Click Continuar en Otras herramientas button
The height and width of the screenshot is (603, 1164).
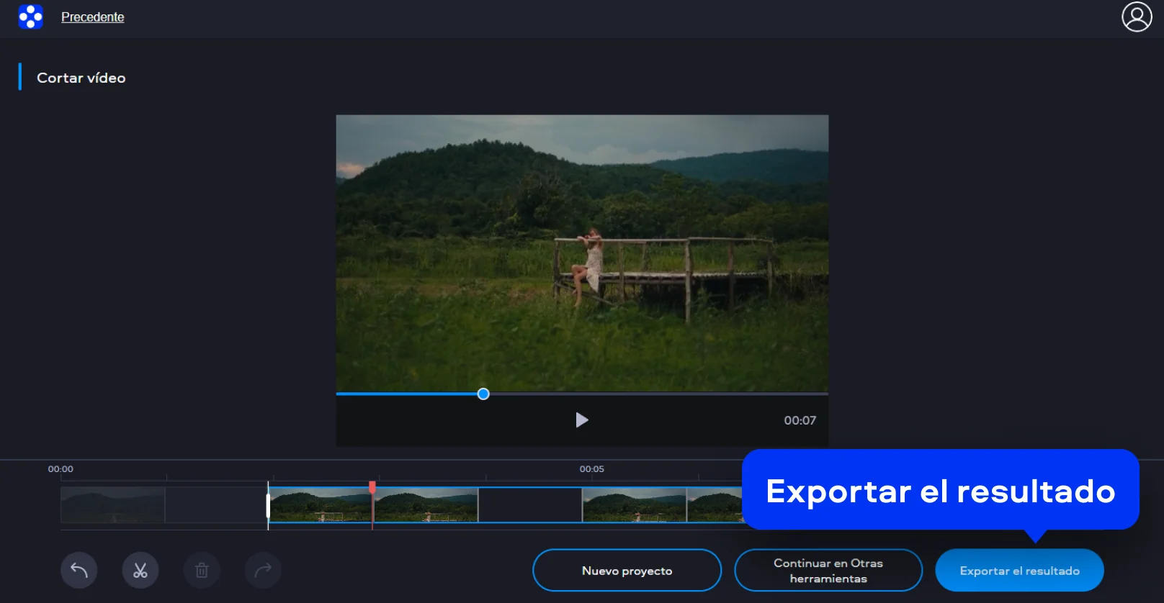click(828, 571)
